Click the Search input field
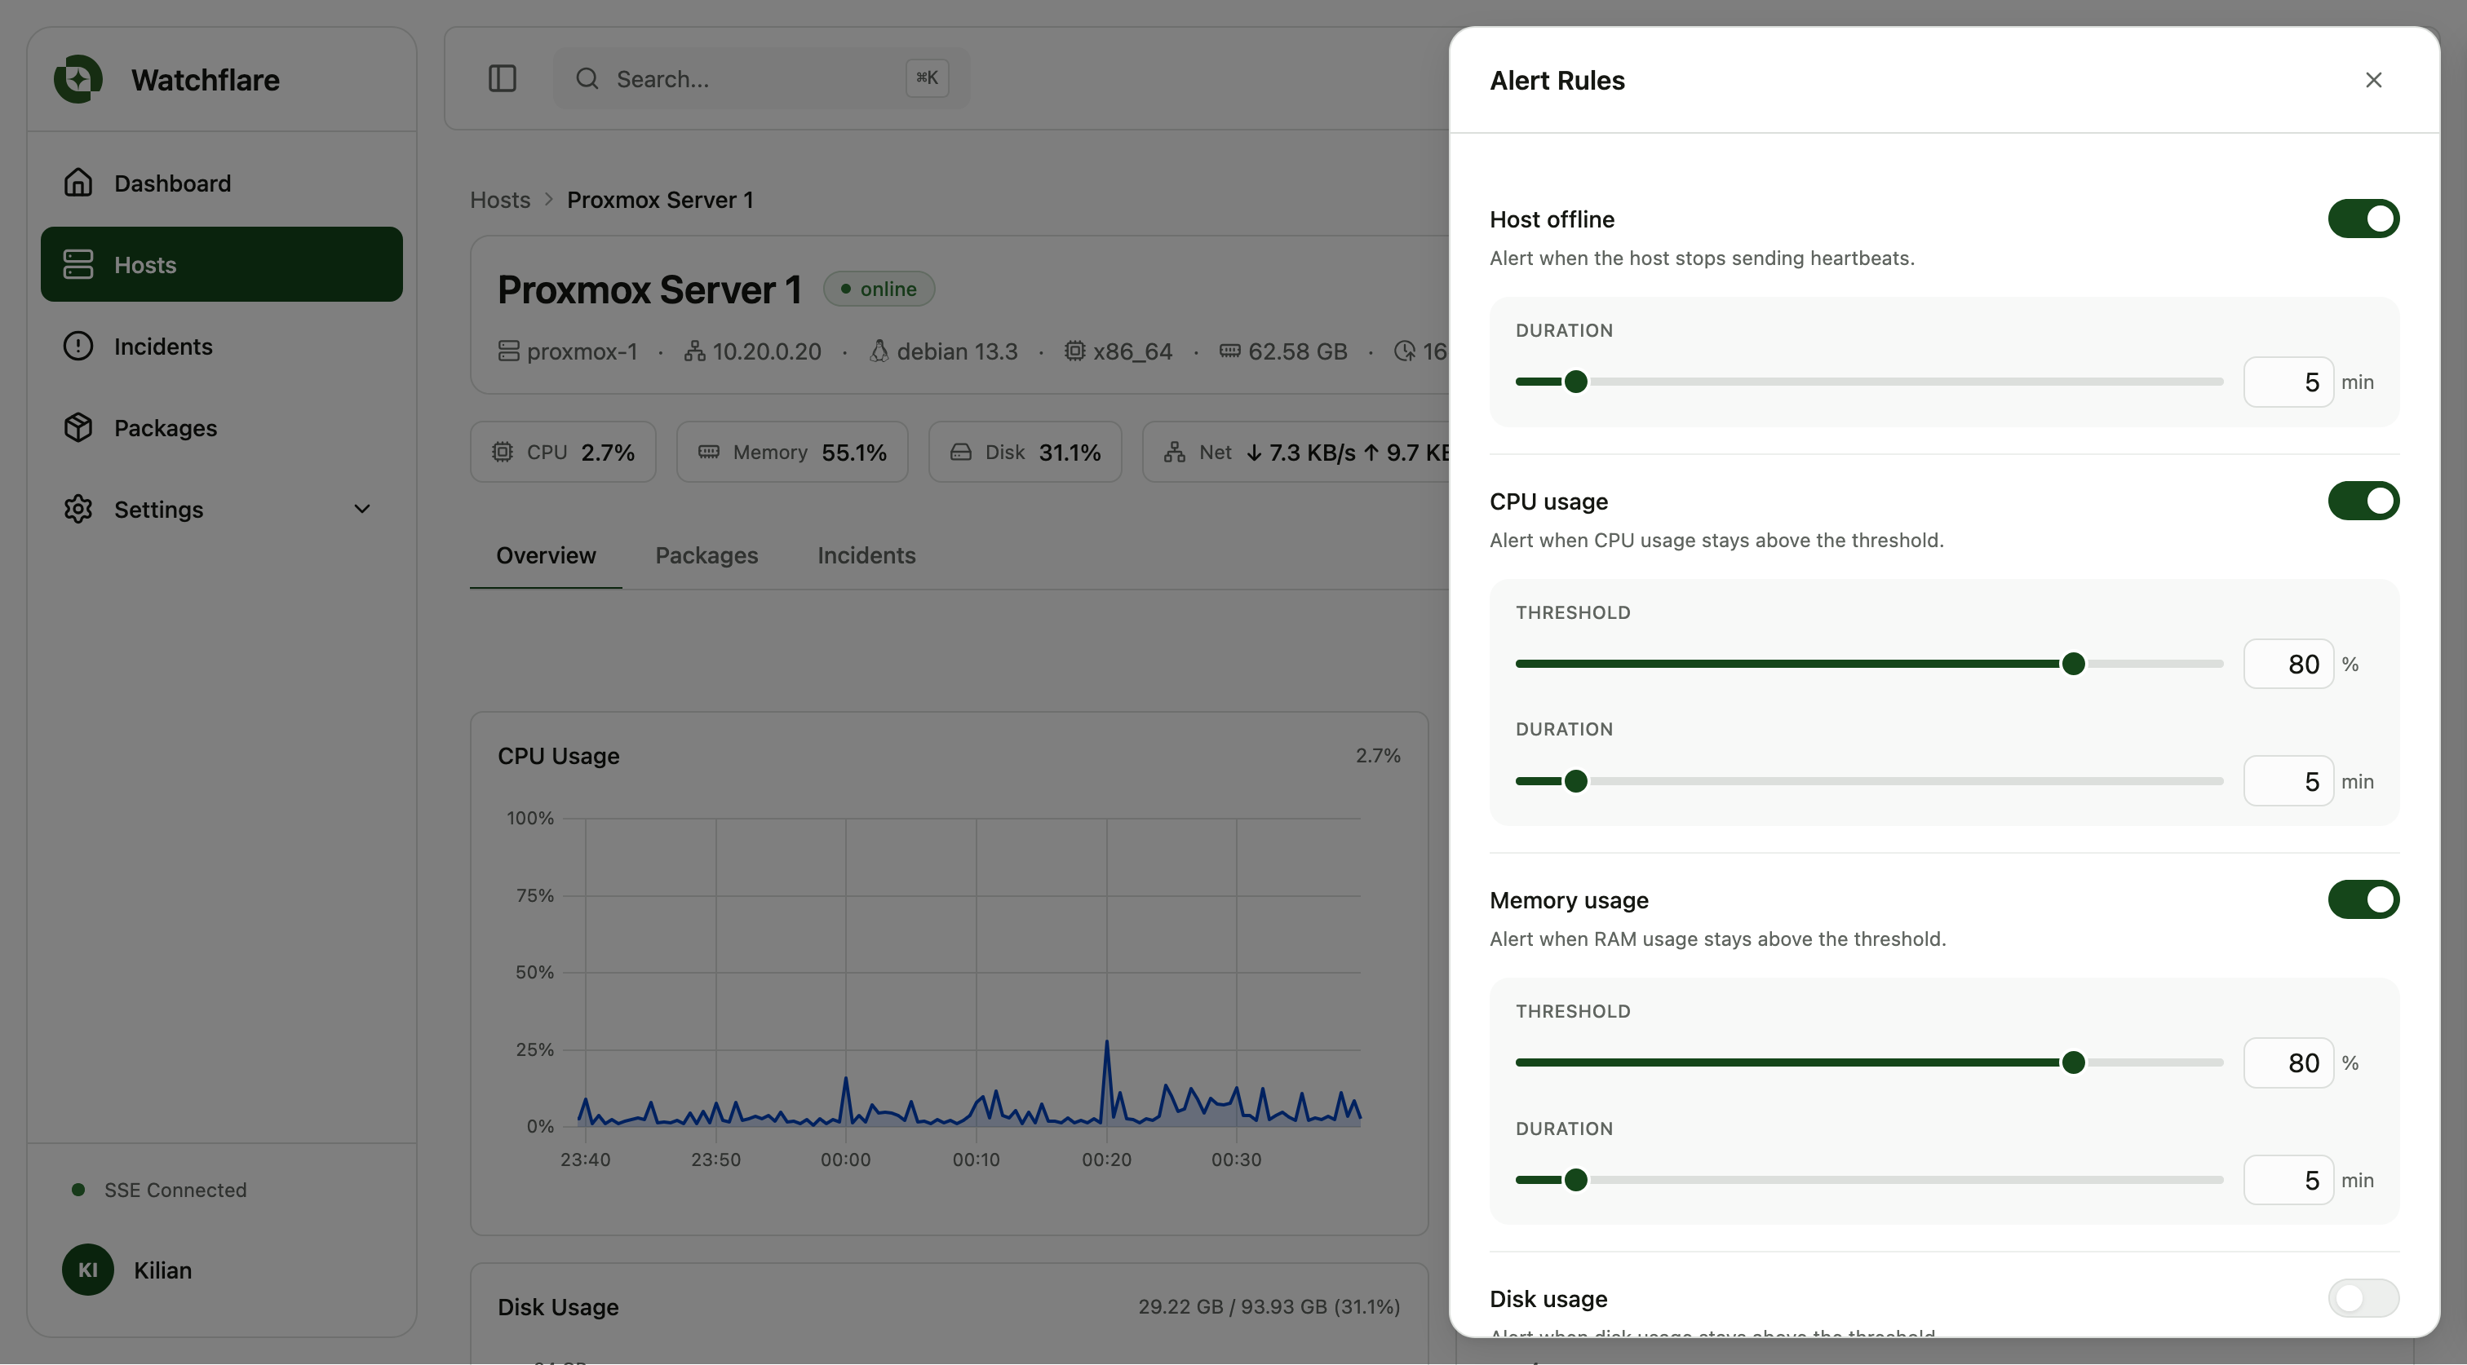 (761, 78)
